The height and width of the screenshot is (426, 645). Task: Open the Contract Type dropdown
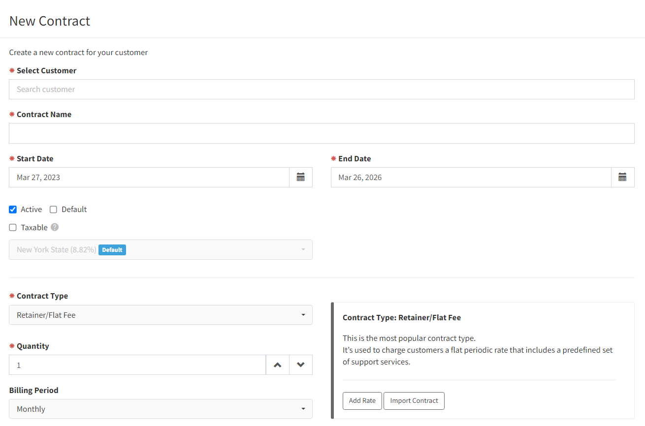[161, 315]
